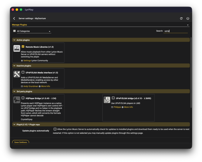Click Remote Music Libraries plugin icon
This screenshot has height=162, width=202.
17,48
